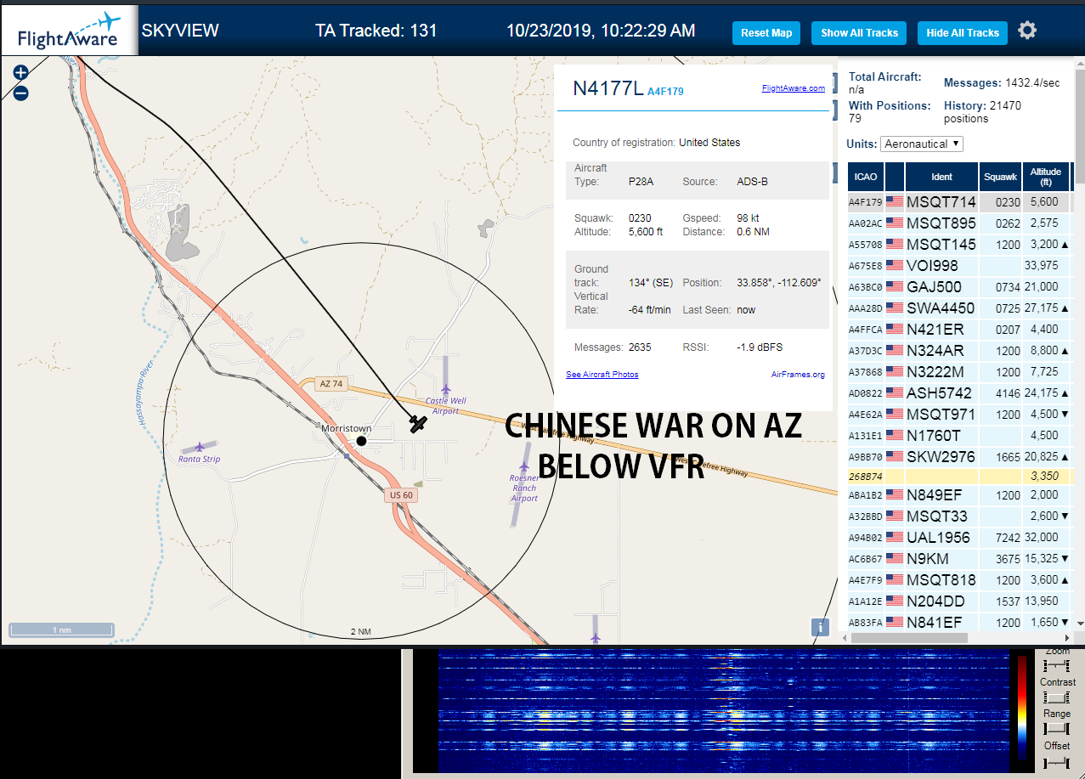Open the Units dropdown
This screenshot has width=1085, height=779.
[922, 144]
